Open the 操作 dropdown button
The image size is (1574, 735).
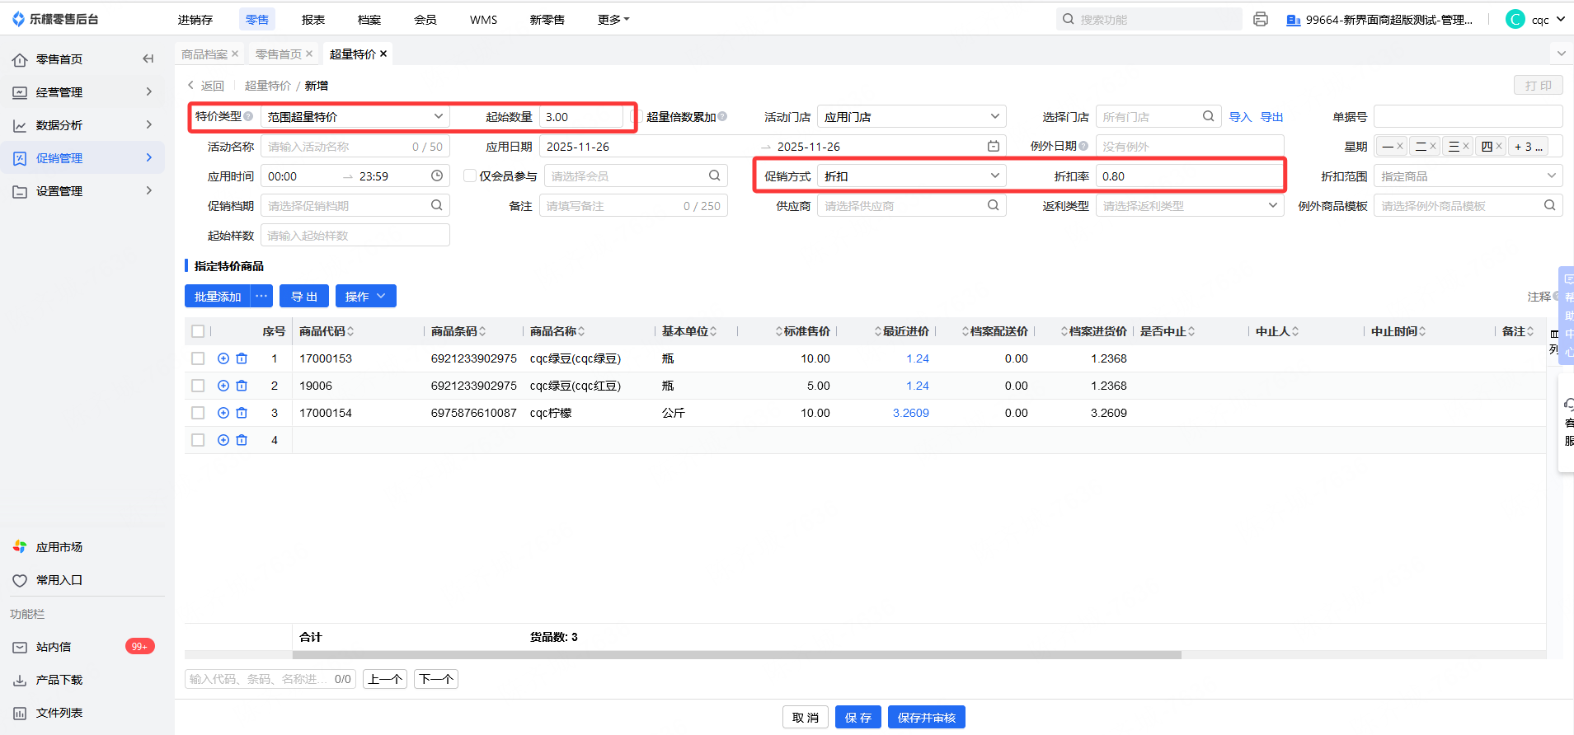tap(365, 296)
